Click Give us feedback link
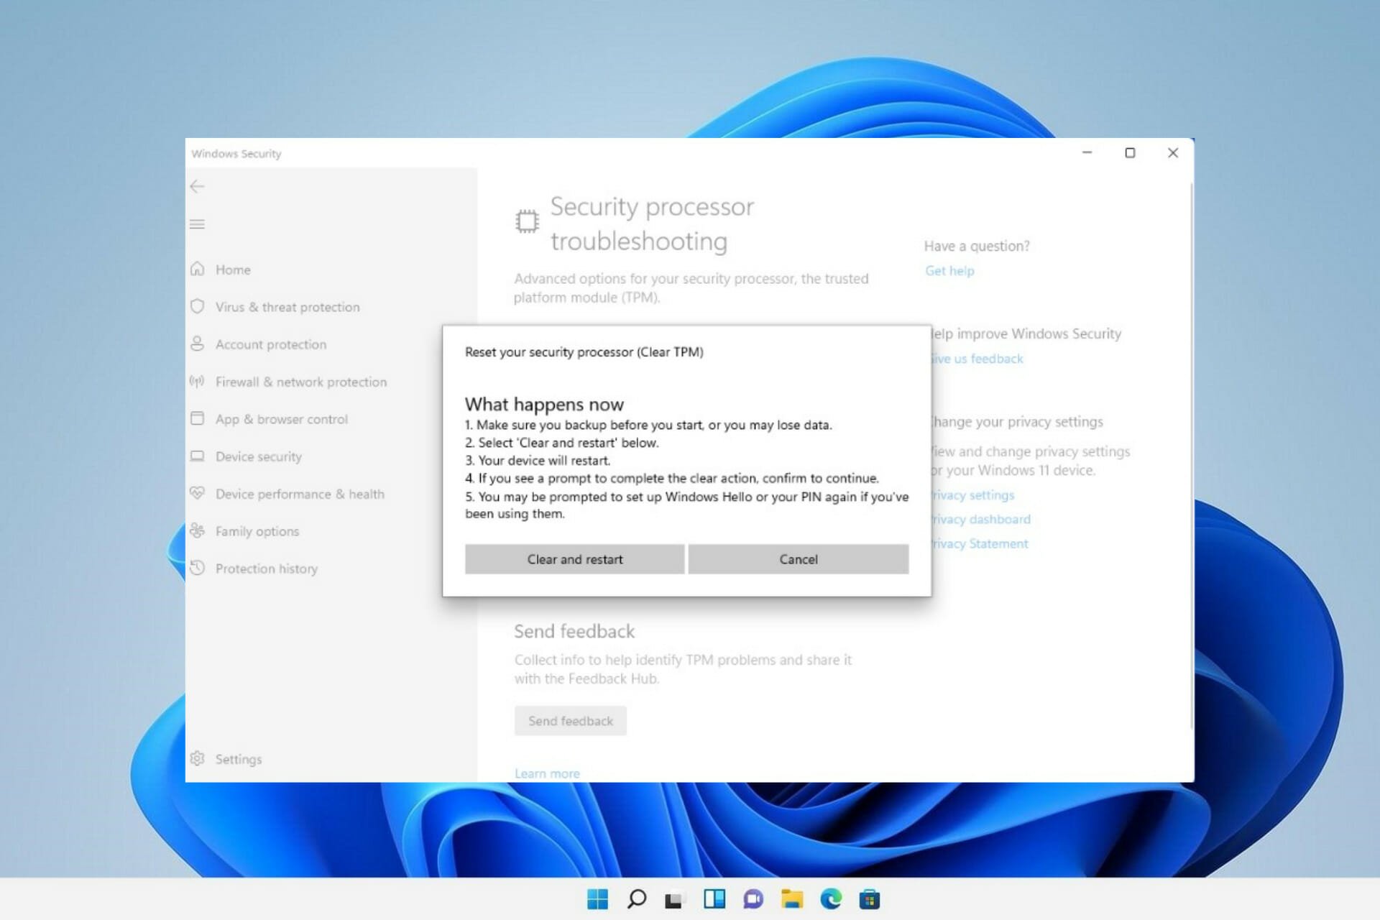The height and width of the screenshot is (920, 1380). point(977,359)
